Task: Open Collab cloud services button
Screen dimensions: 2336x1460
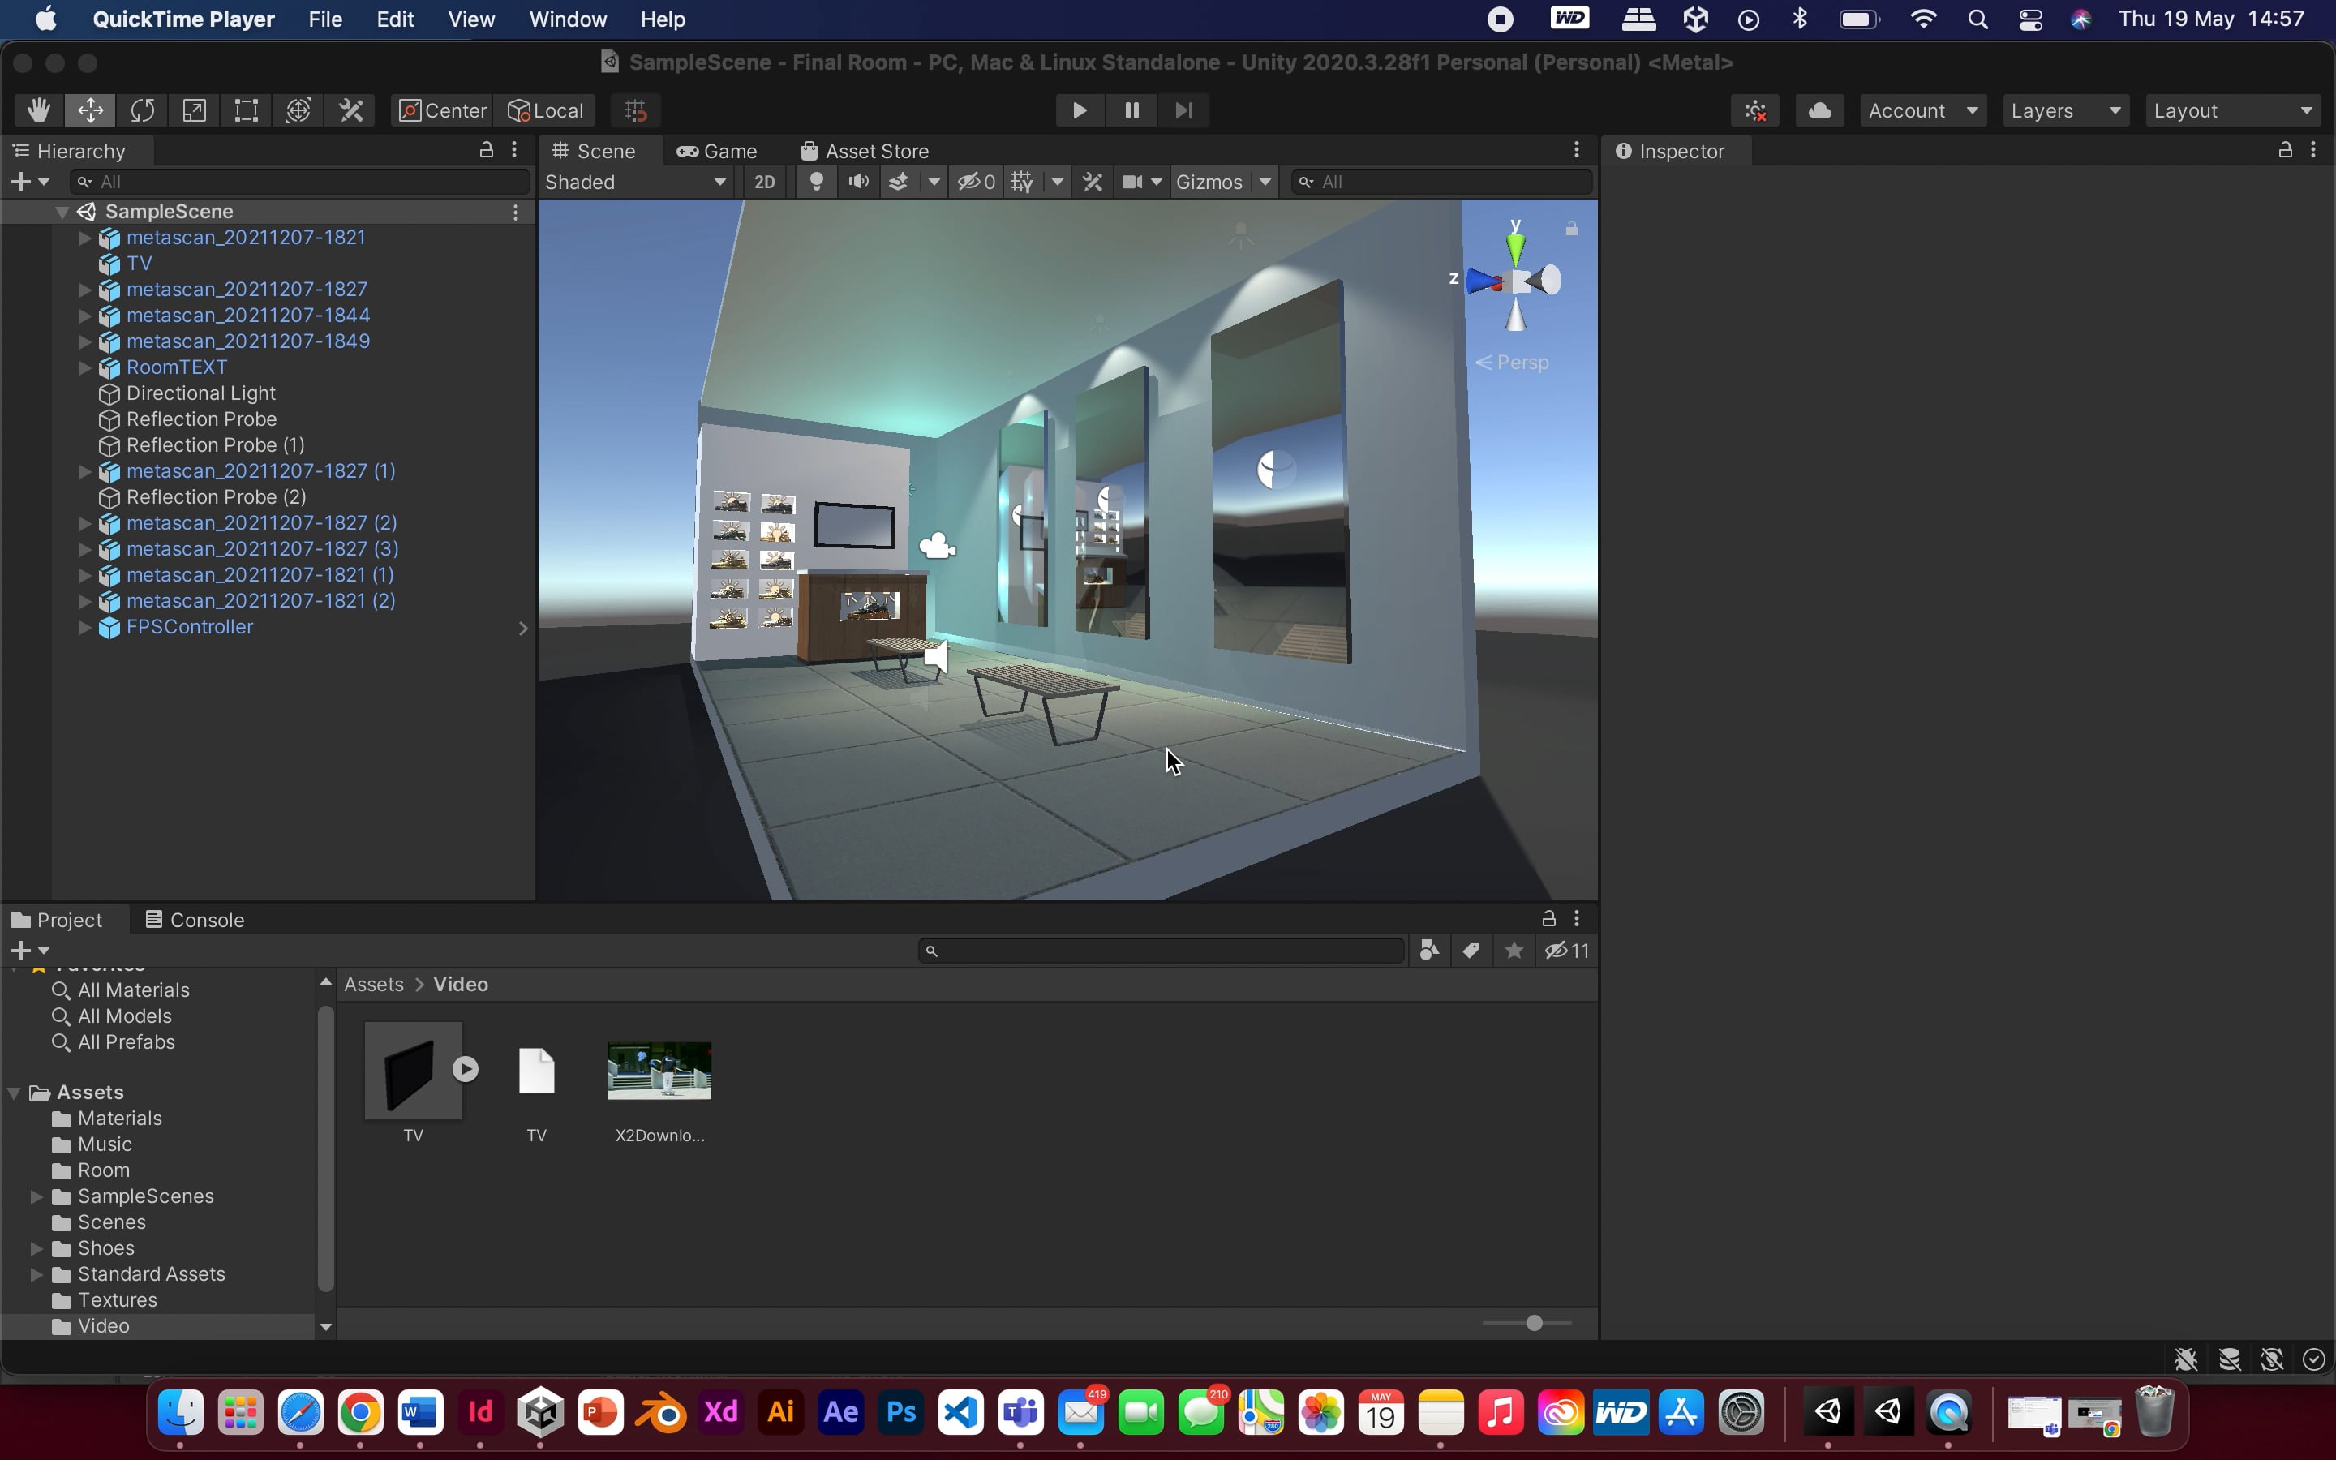Action: [x=1819, y=110]
